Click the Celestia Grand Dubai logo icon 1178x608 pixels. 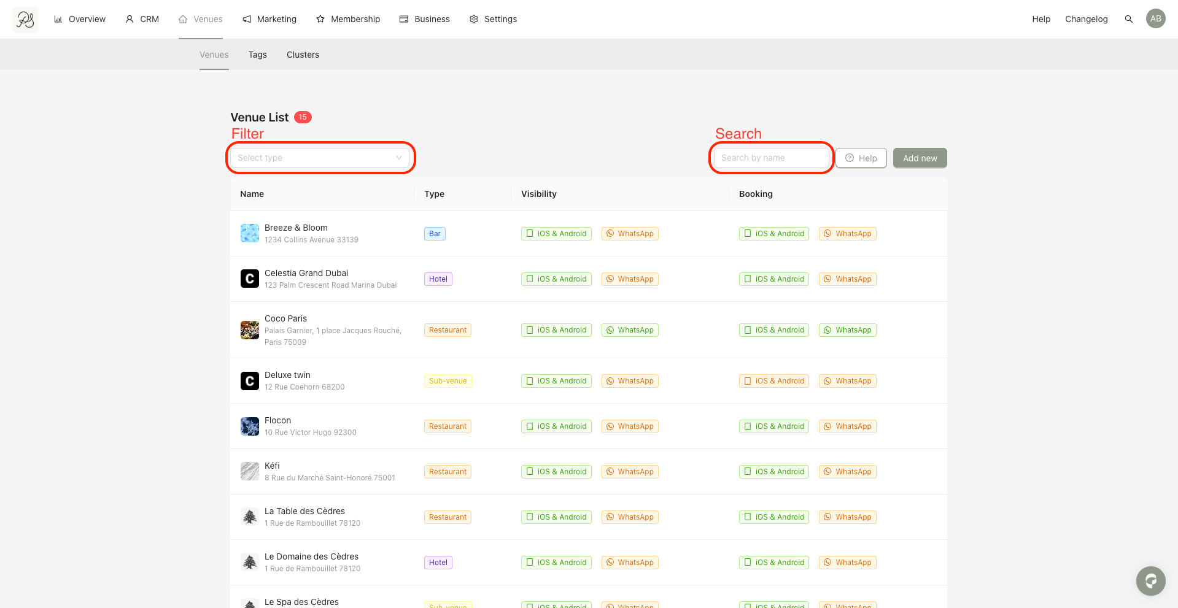coord(249,279)
